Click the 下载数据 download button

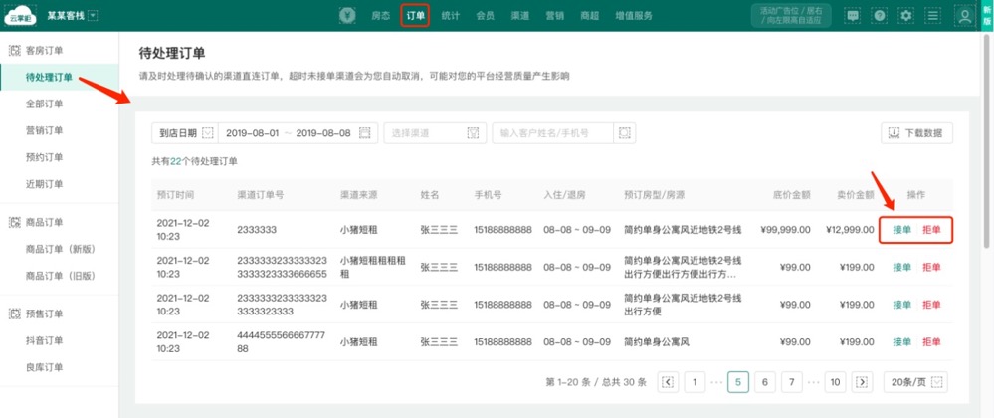[x=916, y=133]
